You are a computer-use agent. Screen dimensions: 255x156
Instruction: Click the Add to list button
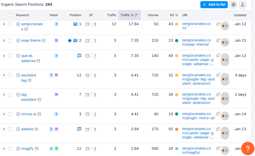(x=214, y=5)
